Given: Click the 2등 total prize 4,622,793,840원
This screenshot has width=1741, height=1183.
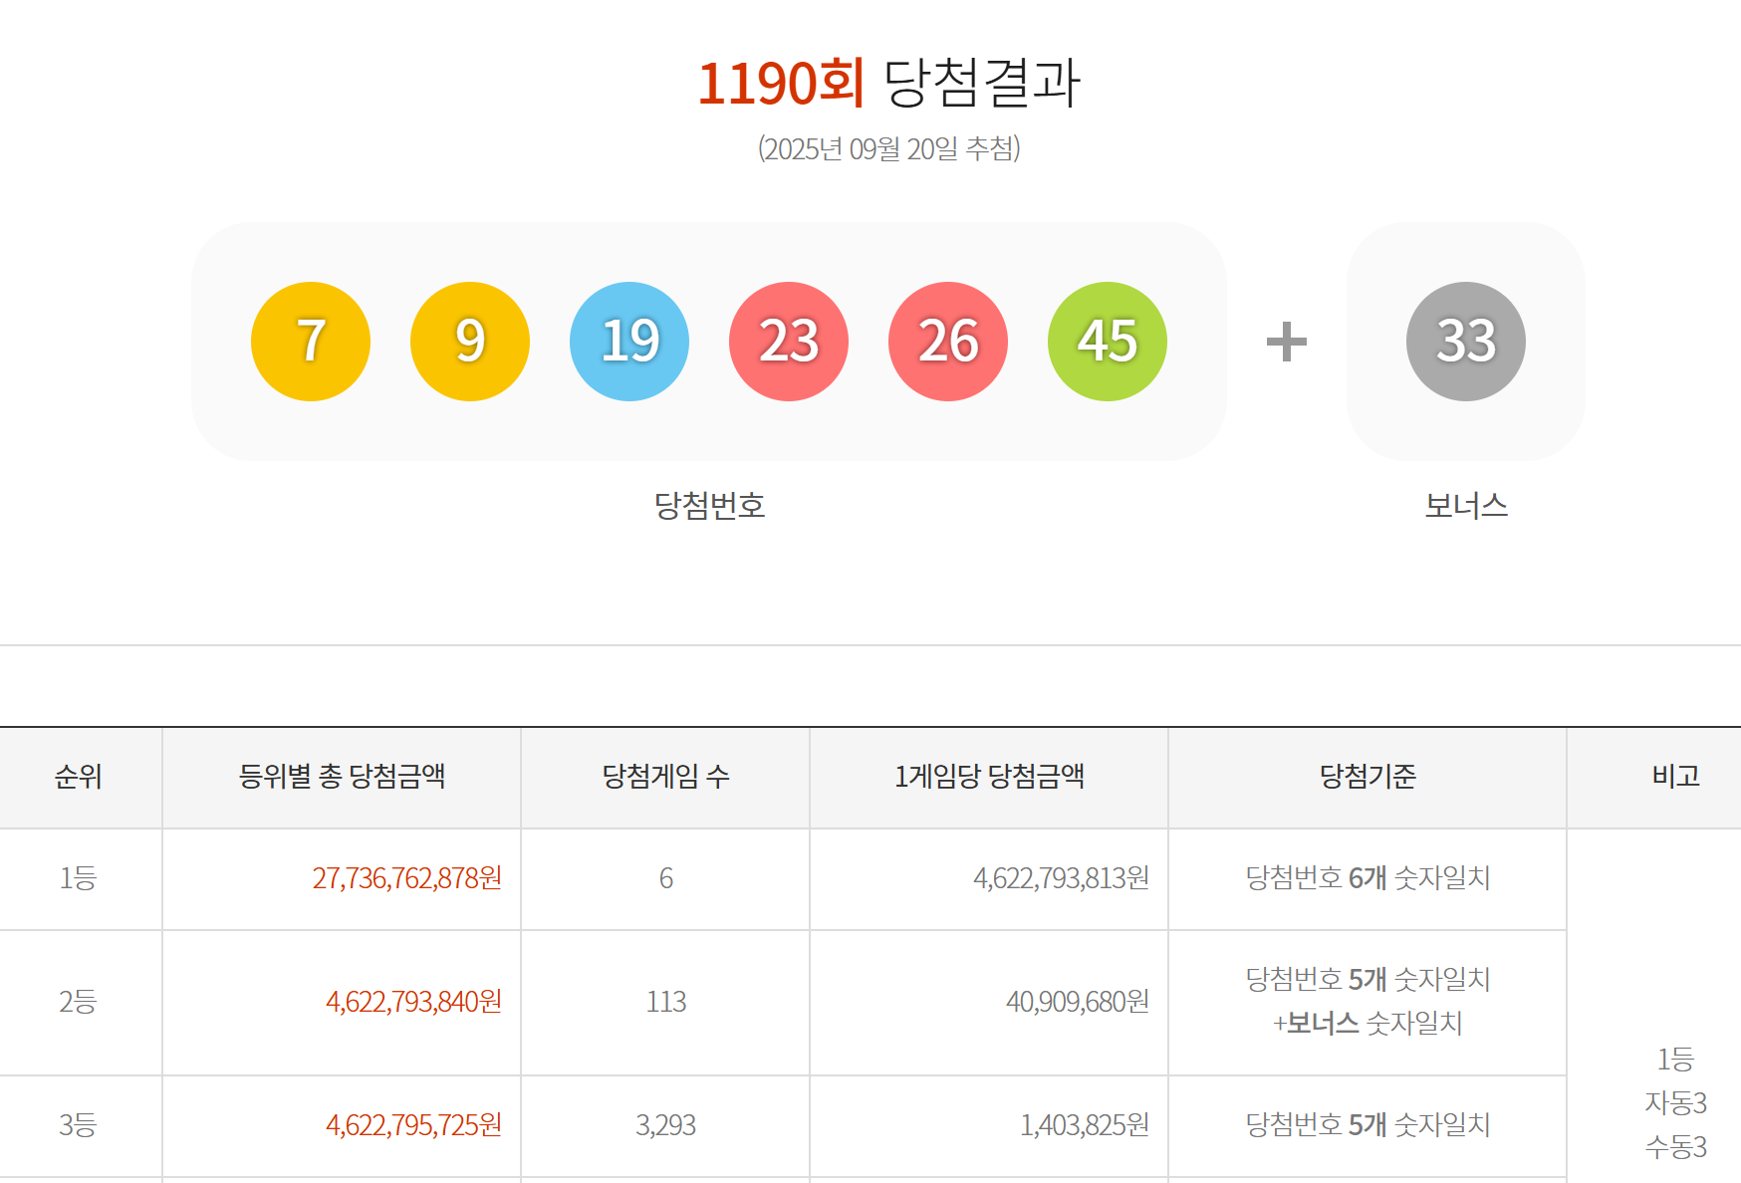Looking at the screenshot, I should click(413, 1002).
